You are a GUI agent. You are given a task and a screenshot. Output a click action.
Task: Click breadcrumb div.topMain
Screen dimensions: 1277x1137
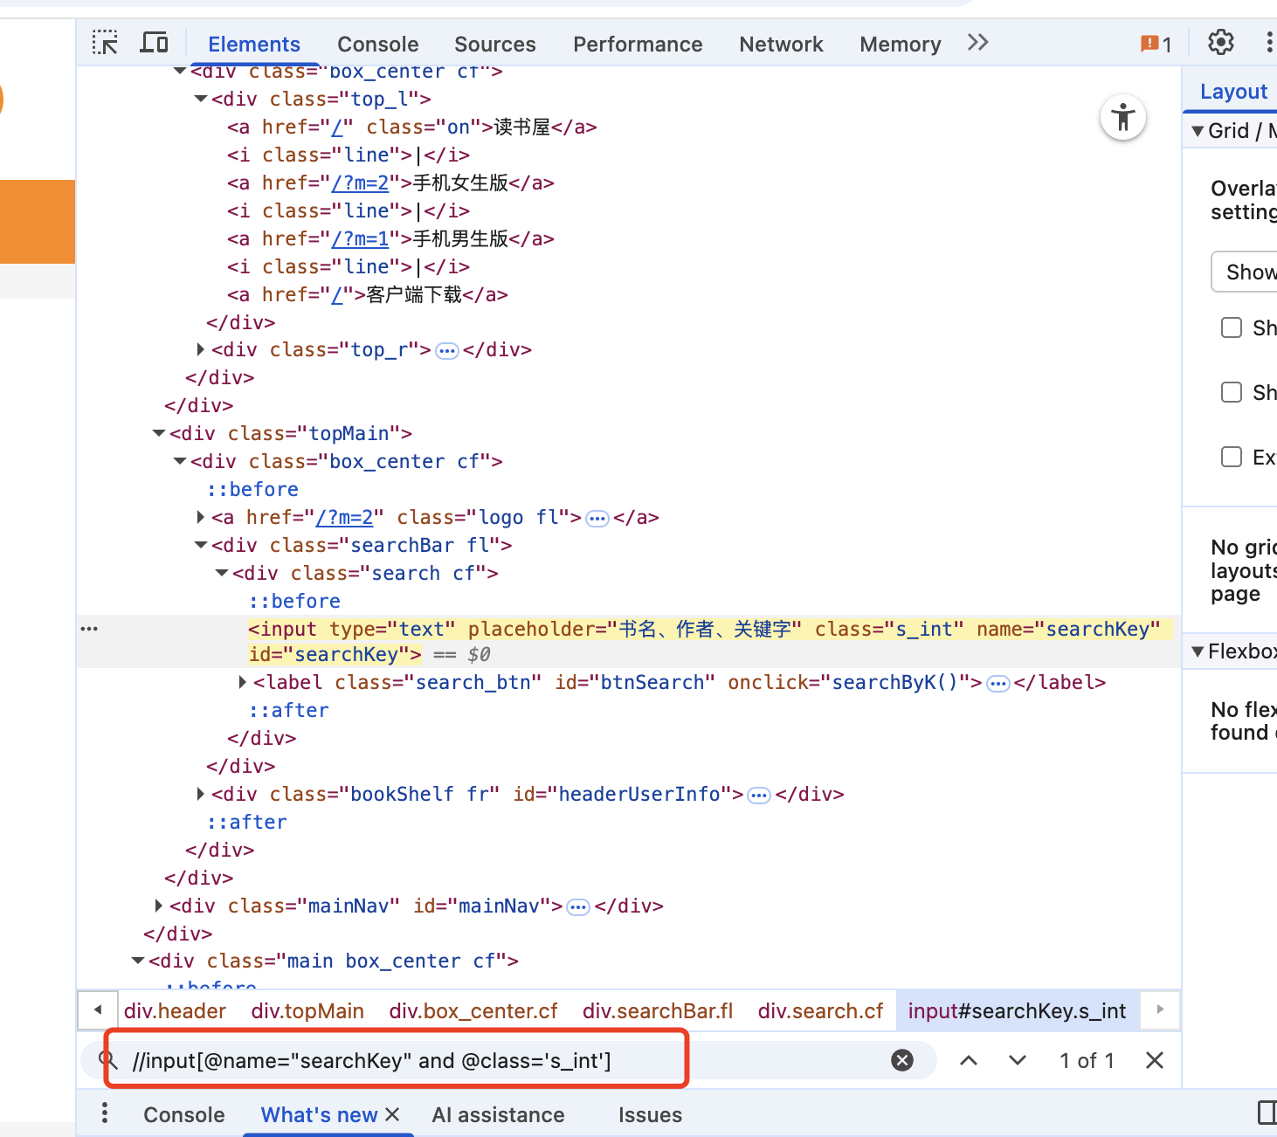coord(307,1011)
